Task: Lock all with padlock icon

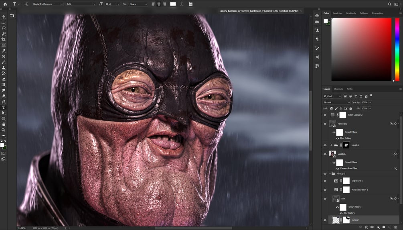Action: click(x=350, y=108)
